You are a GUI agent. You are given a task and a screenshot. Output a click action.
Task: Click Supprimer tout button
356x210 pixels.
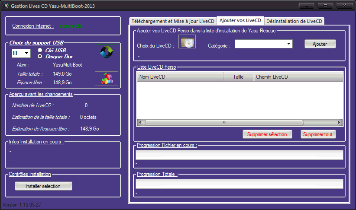[318, 134]
